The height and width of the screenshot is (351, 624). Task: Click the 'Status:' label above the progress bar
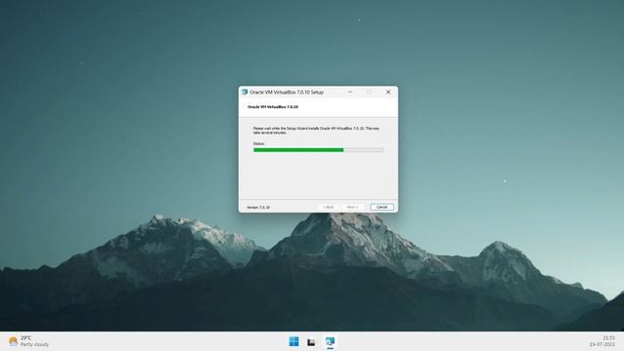point(258,143)
